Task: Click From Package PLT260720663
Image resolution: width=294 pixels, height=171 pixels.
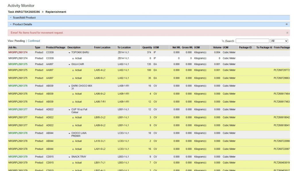Action: tap(282, 78)
